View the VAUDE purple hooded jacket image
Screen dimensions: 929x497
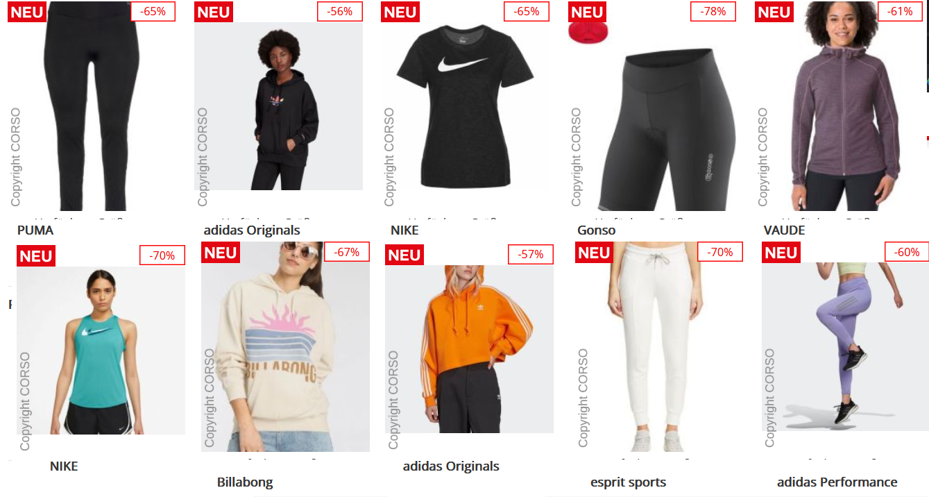point(839,106)
